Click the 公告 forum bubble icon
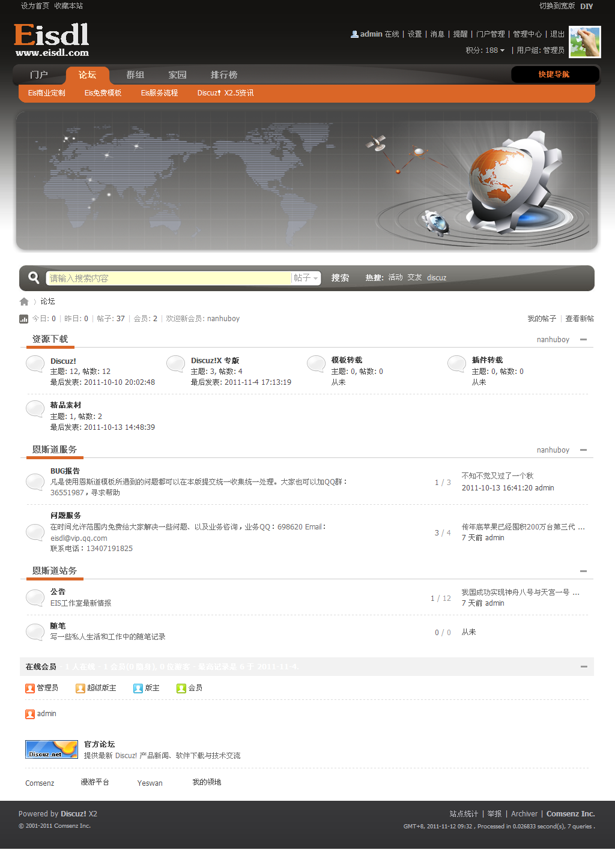This screenshot has width=615, height=850. 35,597
